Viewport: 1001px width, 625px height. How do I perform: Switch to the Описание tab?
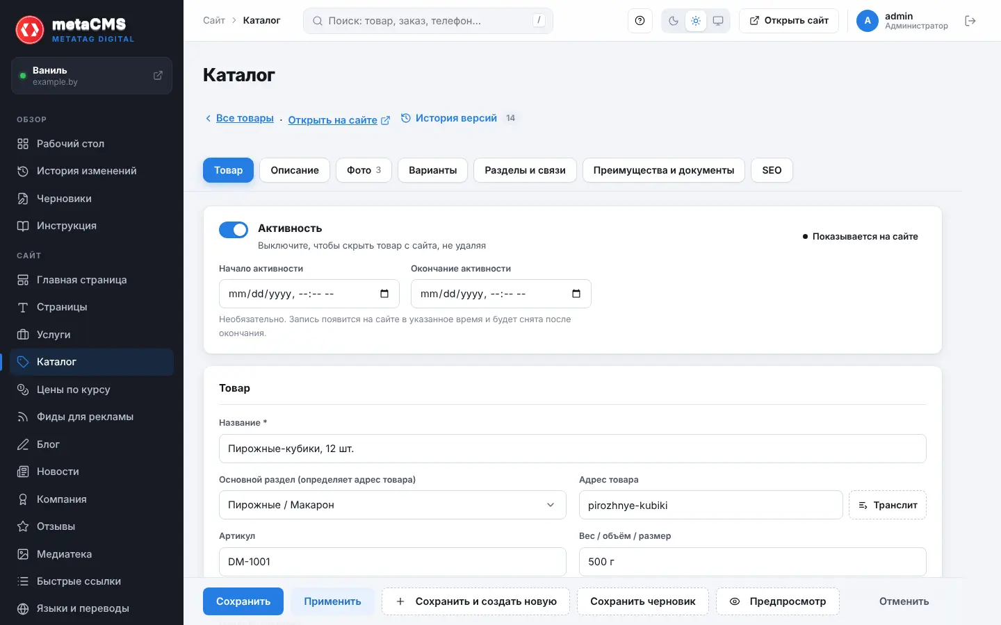[x=295, y=170]
